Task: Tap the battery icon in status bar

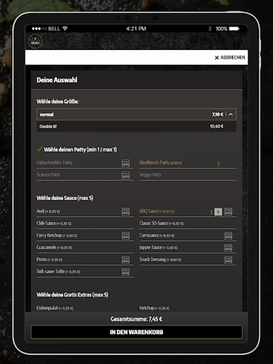Action: point(234,29)
